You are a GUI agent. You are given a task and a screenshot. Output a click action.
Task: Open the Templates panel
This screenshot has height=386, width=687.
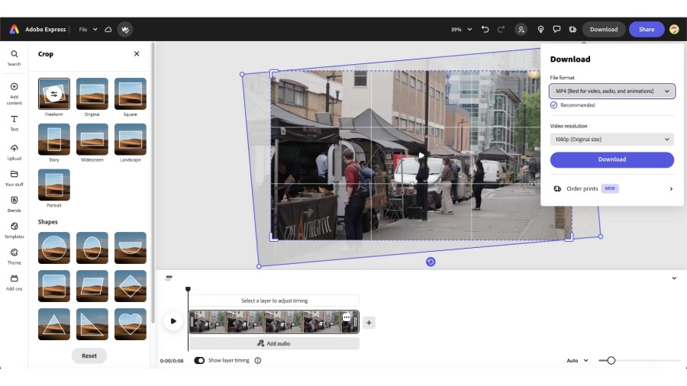point(14,230)
